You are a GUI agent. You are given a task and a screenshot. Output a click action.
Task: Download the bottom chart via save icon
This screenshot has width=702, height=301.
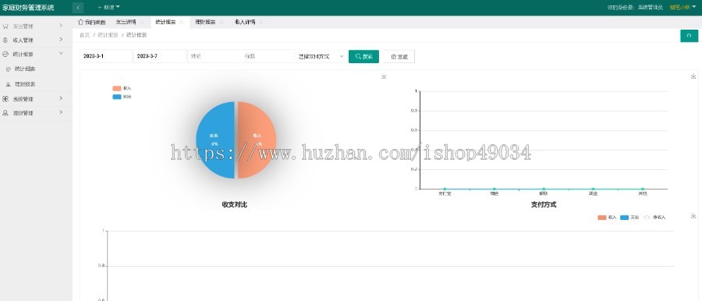[x=693, y=215]
